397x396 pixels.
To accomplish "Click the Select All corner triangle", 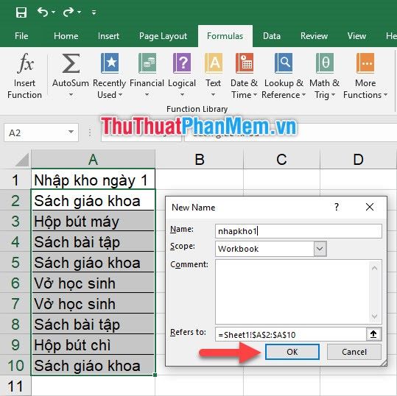I will point(22,160).
